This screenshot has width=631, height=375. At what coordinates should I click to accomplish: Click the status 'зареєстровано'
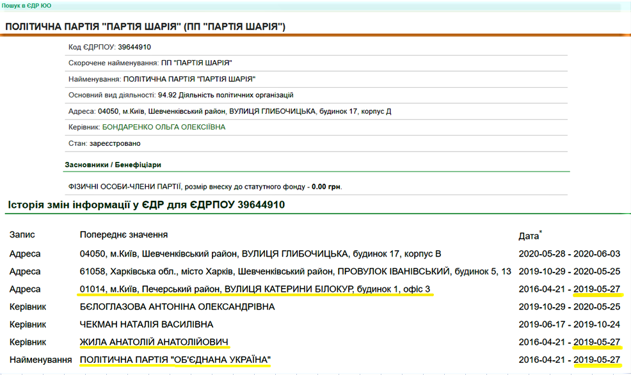click(115, 143)
